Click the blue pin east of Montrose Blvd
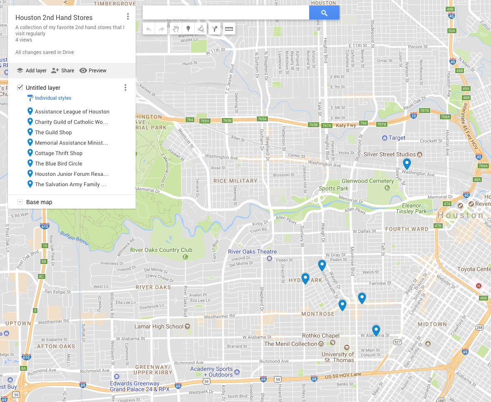This screenshot has width=491, height=402. pos(362,298)
